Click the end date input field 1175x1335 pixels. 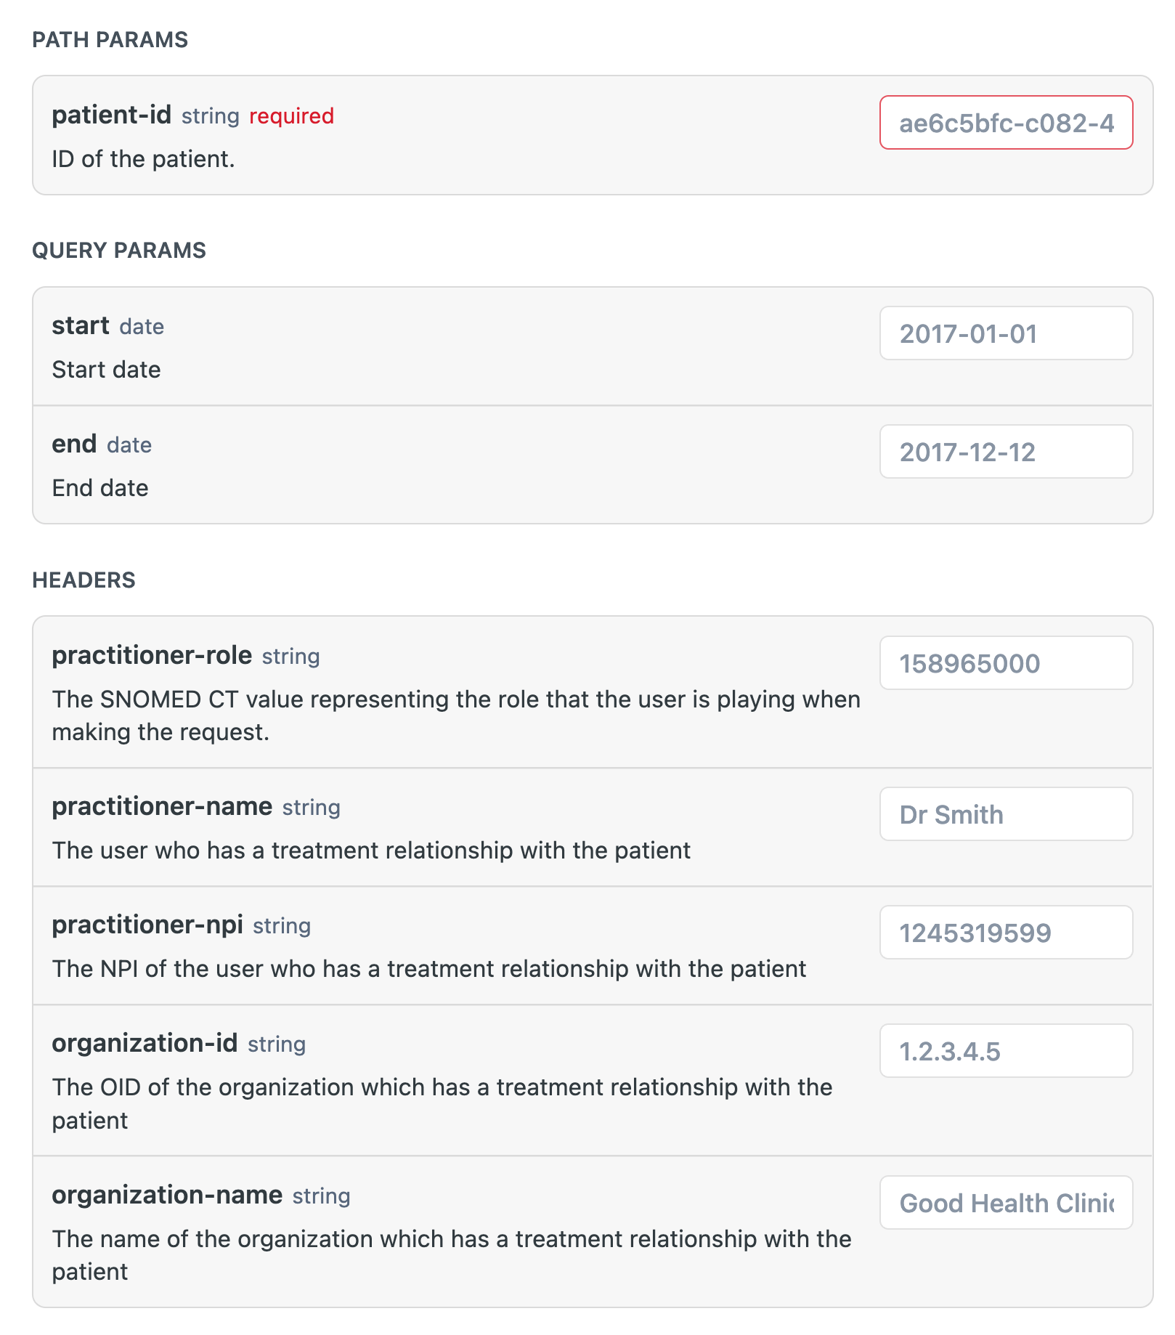click(1006, 452)
